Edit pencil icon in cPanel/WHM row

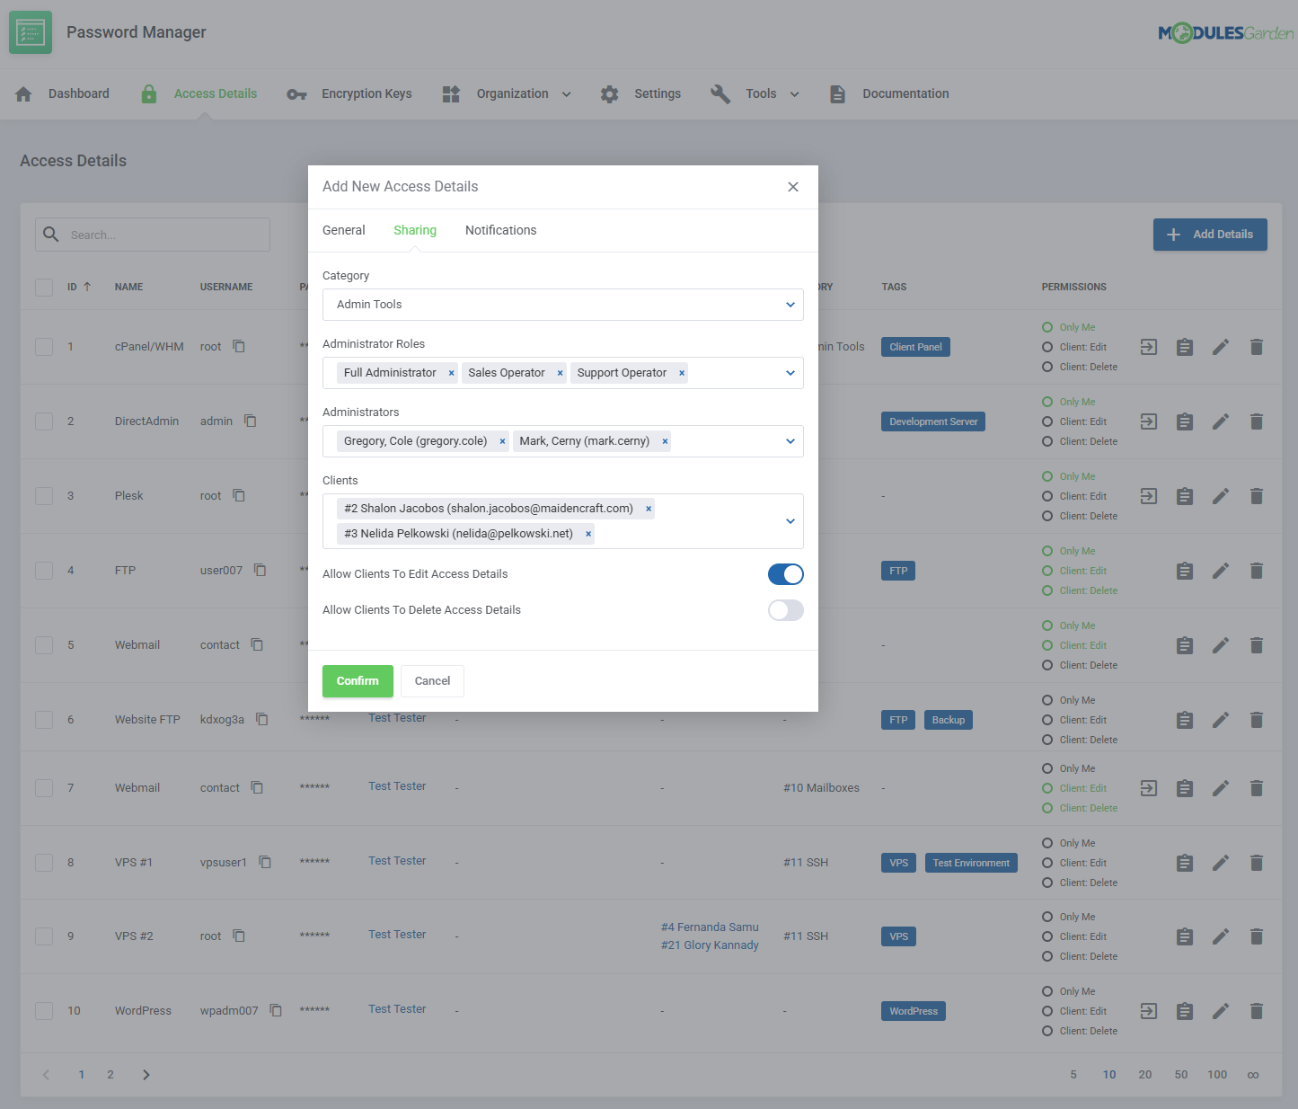pos(1221,347)
